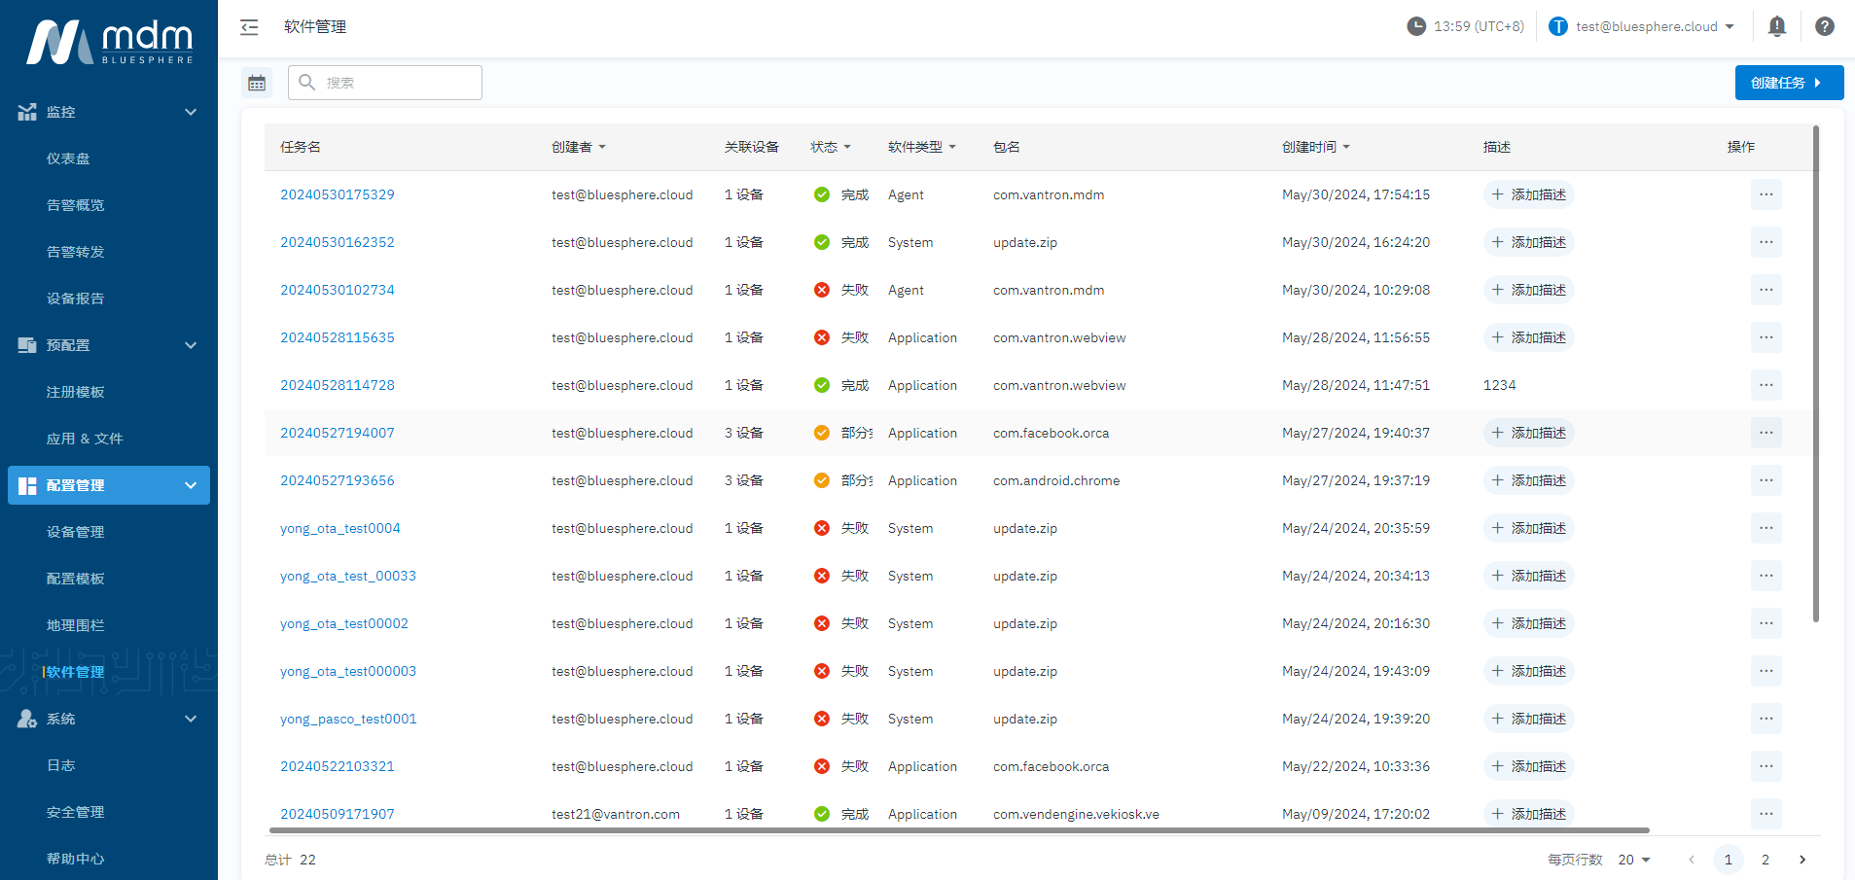1855x880 pixels.
Task: Open task yong_ota_test0004 details link
Action: [339, 528]
